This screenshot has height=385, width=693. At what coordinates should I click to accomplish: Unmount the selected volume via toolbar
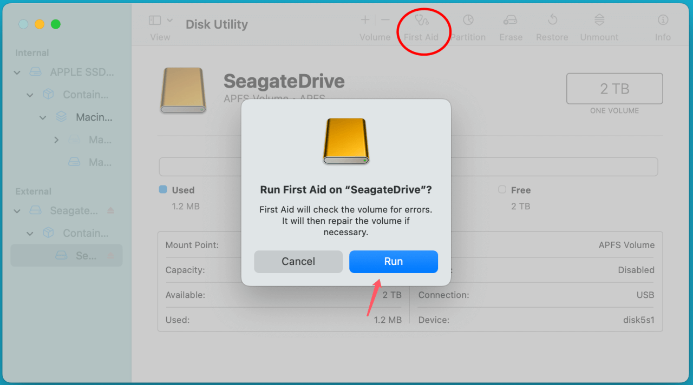click(599, 26)
